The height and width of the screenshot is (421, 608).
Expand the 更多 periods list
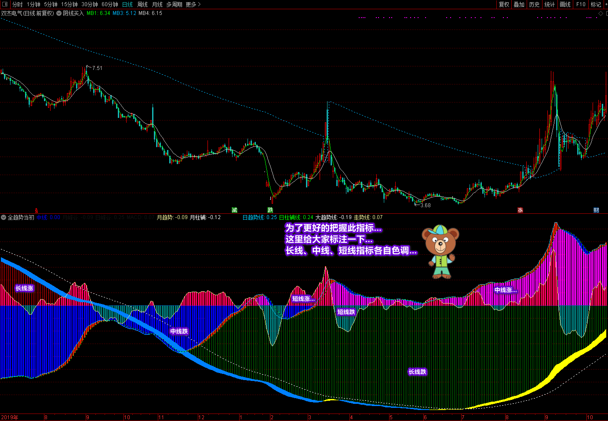[x=193, y=4]
